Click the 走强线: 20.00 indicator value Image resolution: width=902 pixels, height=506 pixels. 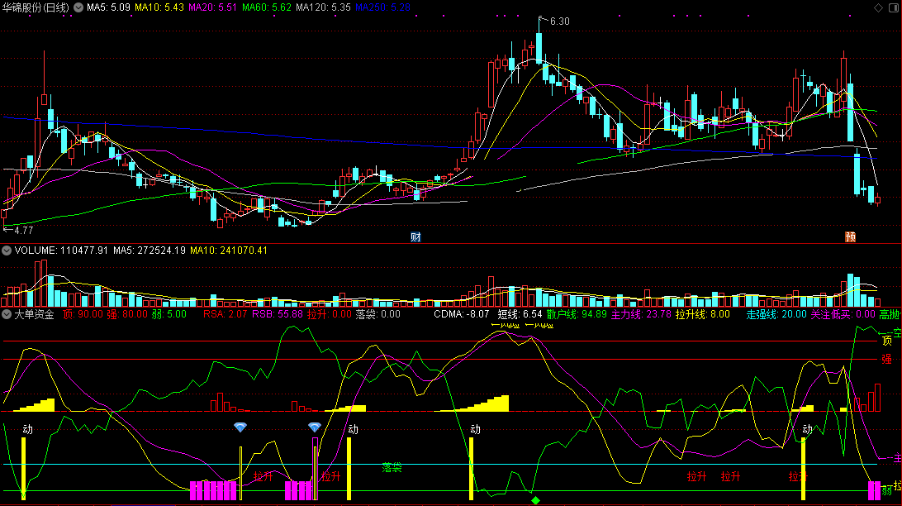point(776,314)
